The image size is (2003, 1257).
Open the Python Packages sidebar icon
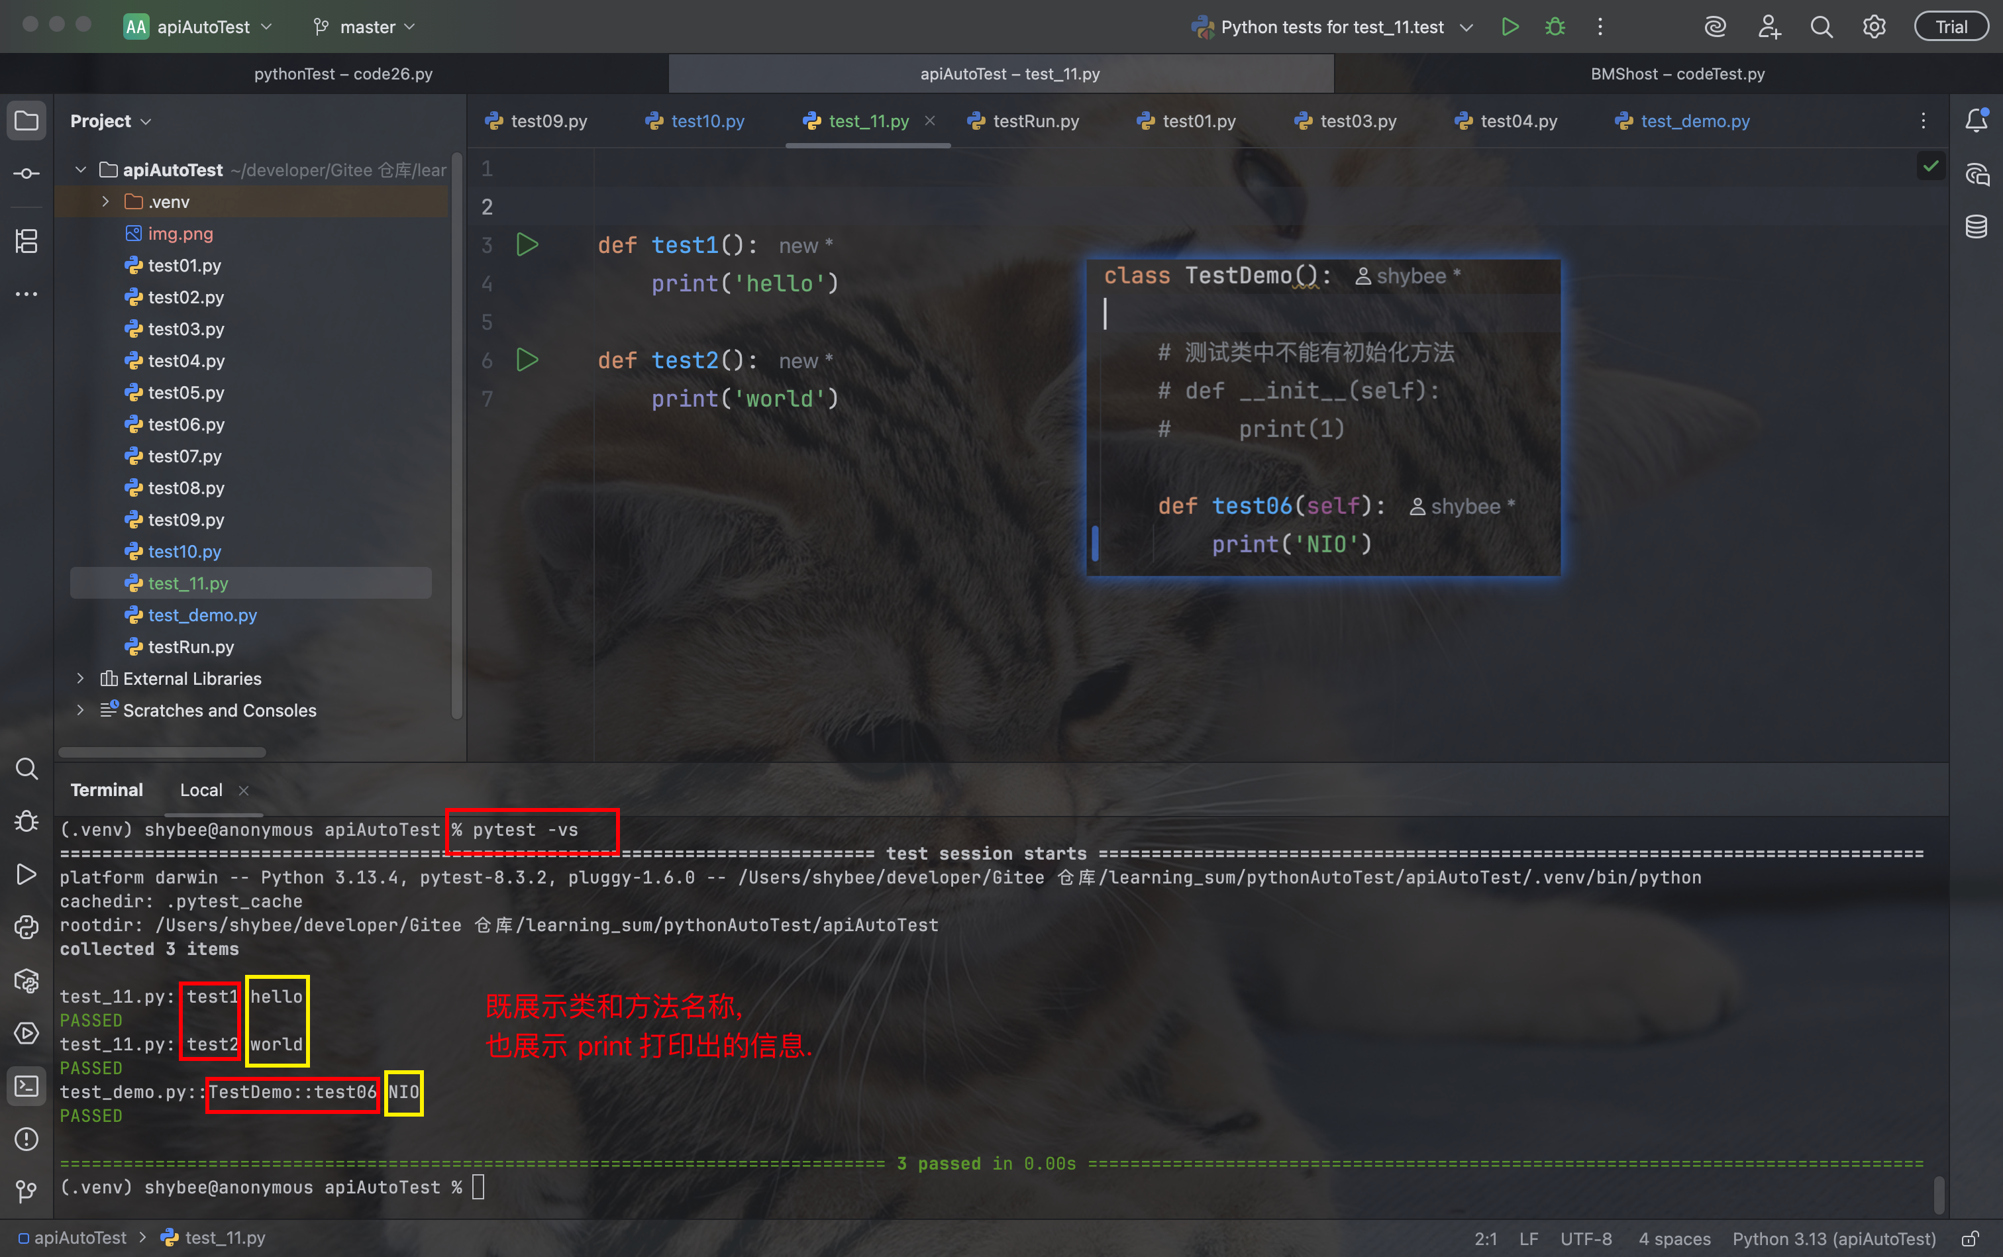(x=26, y=981)
